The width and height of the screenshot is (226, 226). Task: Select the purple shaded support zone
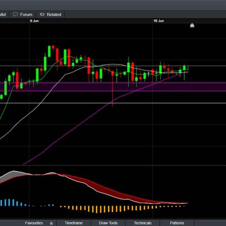coord(113,87)
